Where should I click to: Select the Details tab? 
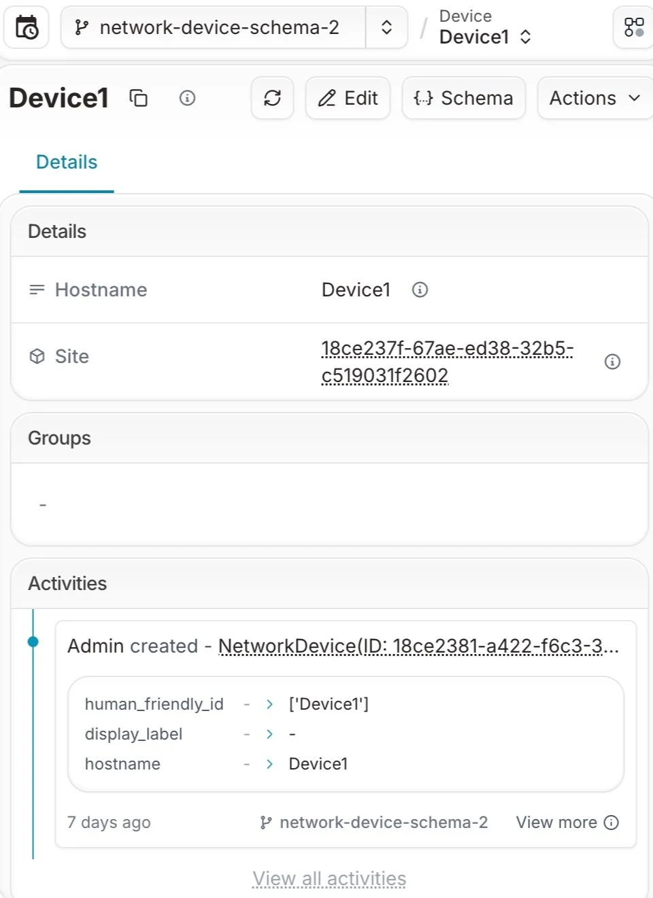coord(67,162)
